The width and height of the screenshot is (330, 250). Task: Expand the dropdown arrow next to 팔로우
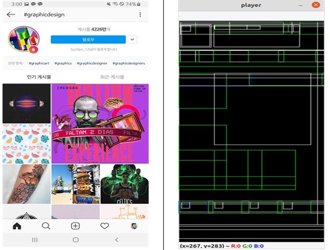click(x=133, y=40)
